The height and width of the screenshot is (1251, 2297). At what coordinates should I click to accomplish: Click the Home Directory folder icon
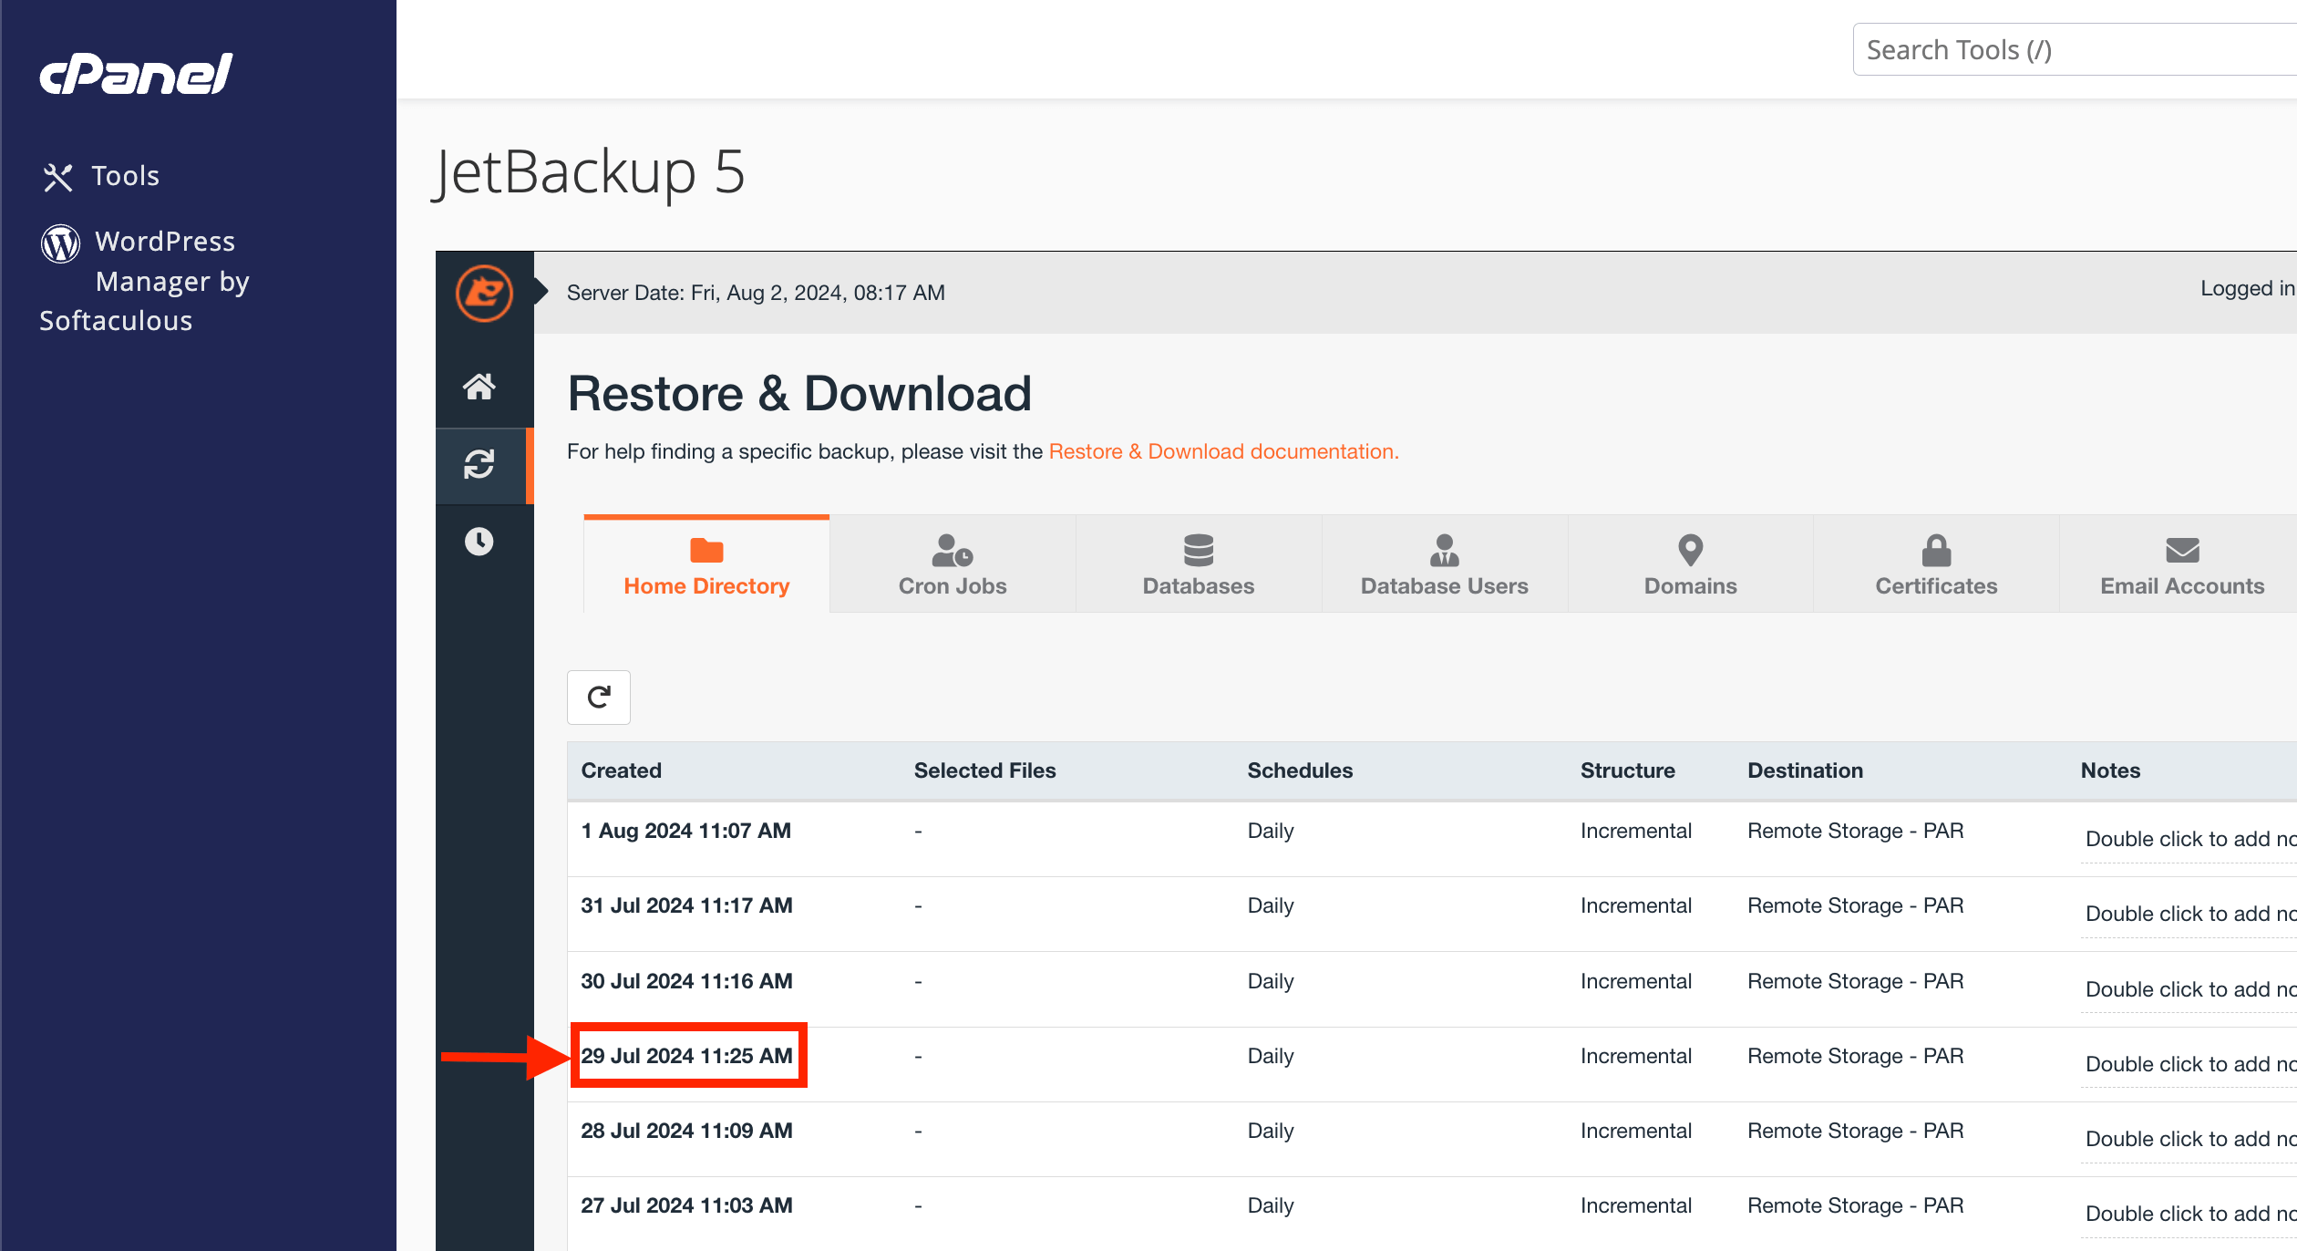tap(706, 550)
